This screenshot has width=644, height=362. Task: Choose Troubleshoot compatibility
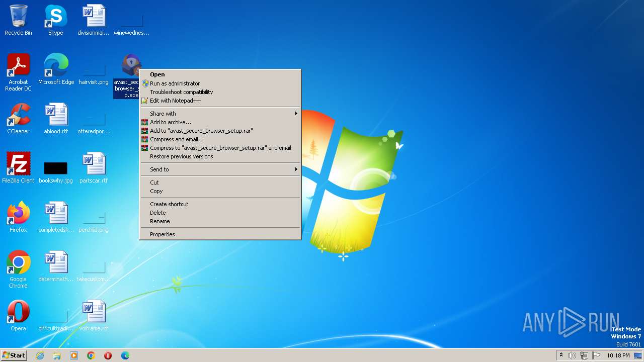click(220, 92)
